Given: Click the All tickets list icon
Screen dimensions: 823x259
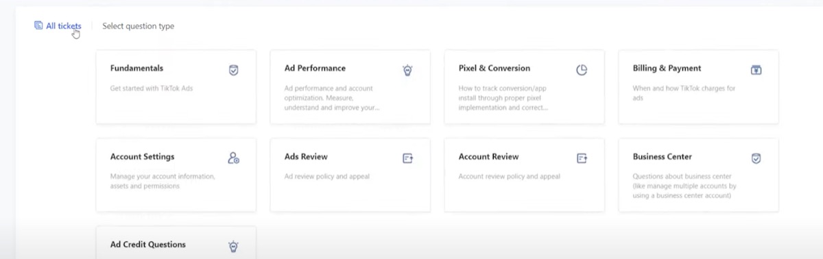Looking at the screenshot, I should 38,26.
